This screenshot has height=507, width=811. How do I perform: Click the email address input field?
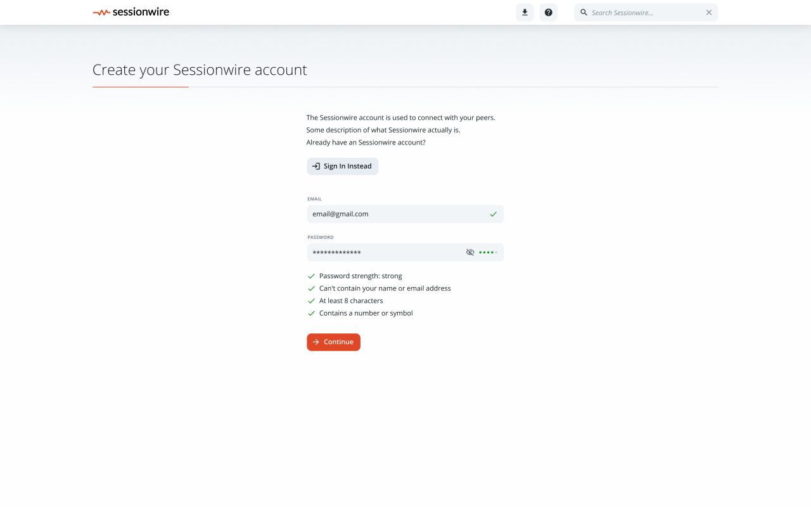tap(393, 214)
